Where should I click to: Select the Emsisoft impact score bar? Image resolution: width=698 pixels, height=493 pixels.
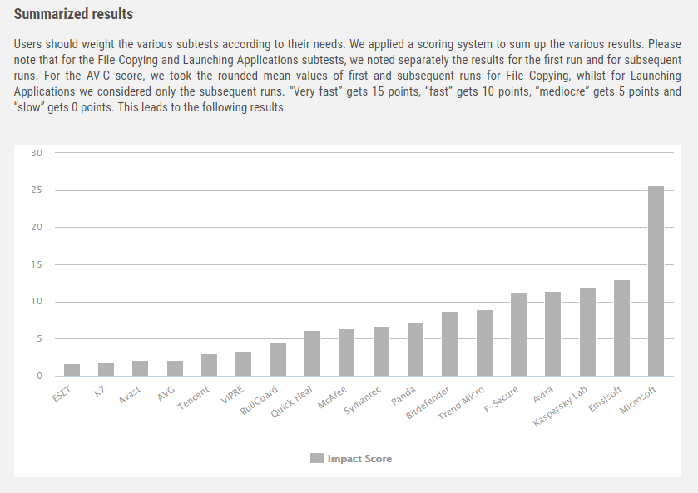click(x=621, y=328)
